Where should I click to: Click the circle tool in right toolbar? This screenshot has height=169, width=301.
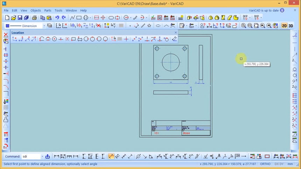tap(295, 69)
